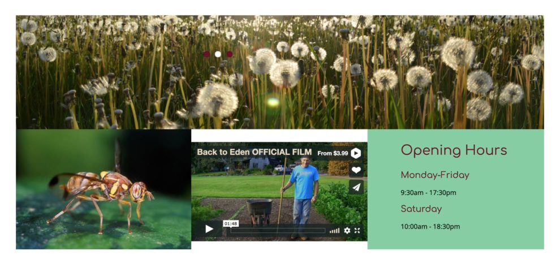Image resolution: width=560 pixels, height=264 pixels.
Task: Play the Back to Eden video
Action: [209, 229]
